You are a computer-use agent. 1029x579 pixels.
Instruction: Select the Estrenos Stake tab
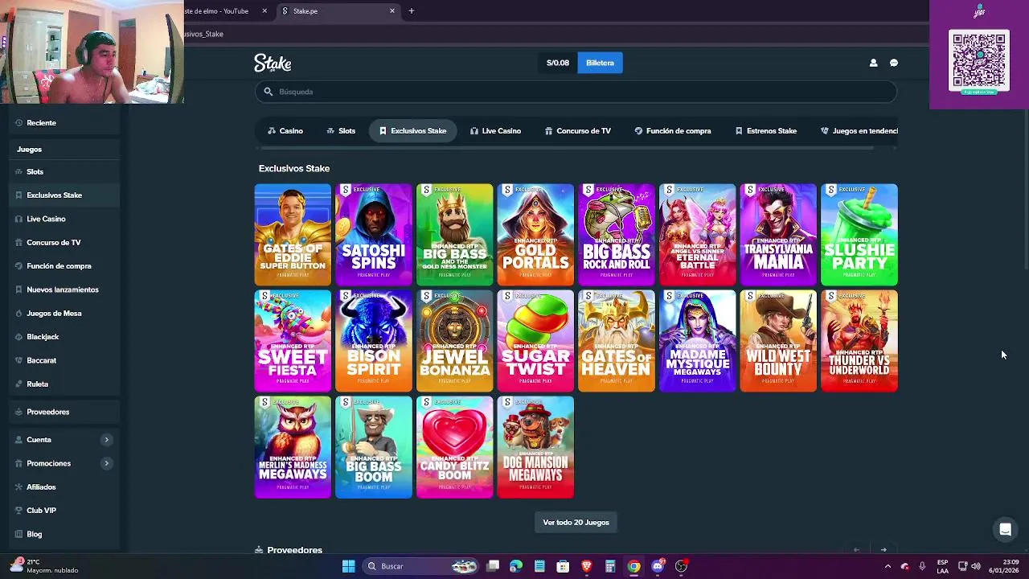pyautogui.click(x=765, y=131)
